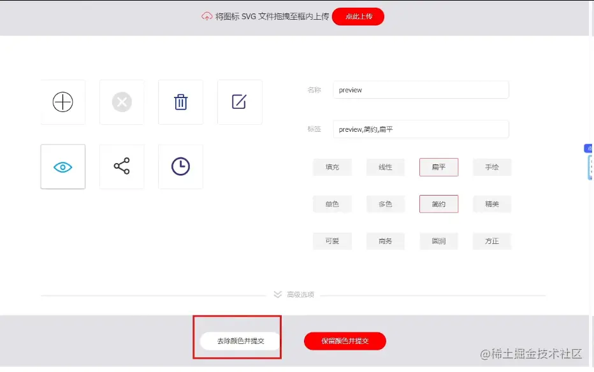This screenshot has width=594, height=372.
Task: Choose the 商务 style tag
Action: coord(385,241)
